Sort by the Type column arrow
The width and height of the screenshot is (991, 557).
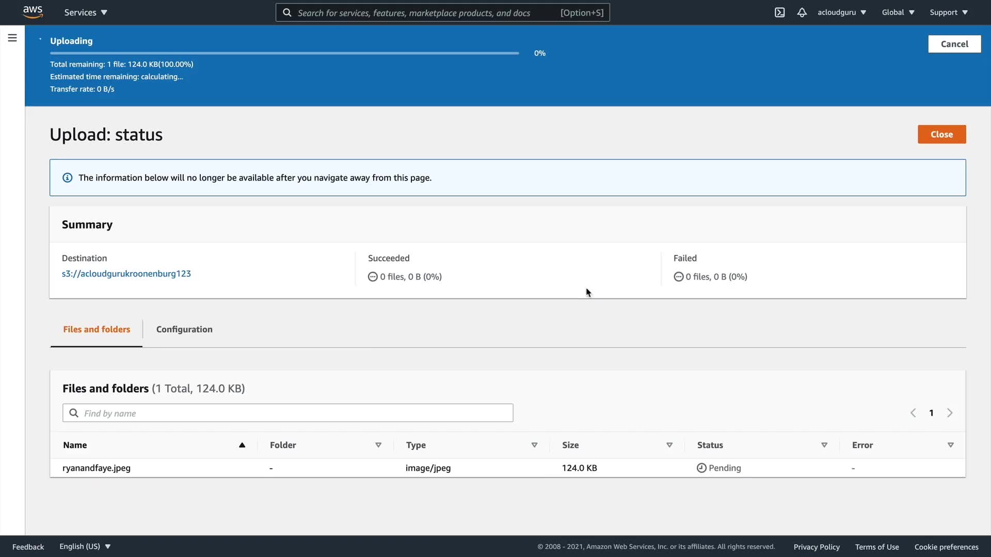534,445
